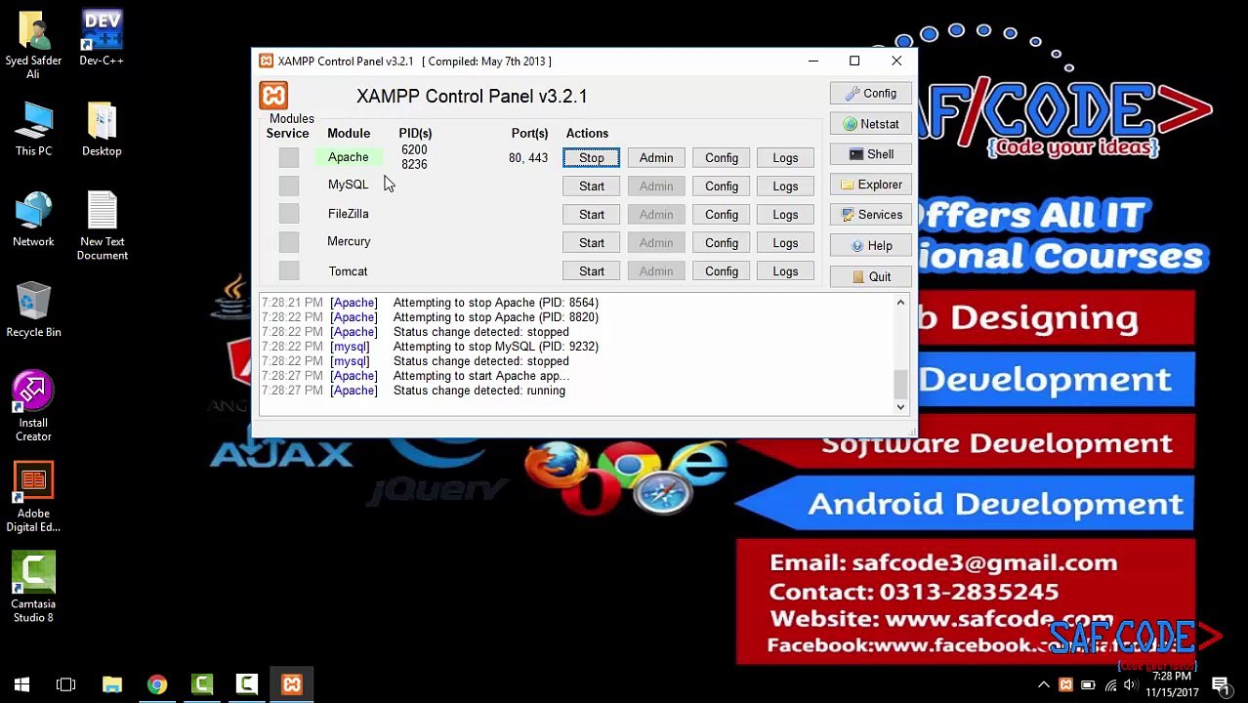Image resolution: width=1248 pixels, height=703 pixels.
Task: Open the Action Center notifications
Action: point(1220,684)
